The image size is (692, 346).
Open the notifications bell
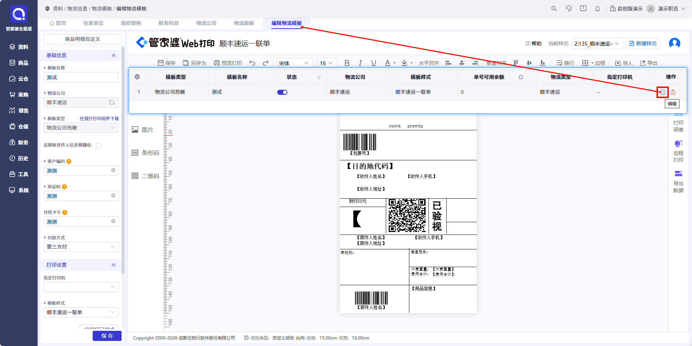click(598, 9)
